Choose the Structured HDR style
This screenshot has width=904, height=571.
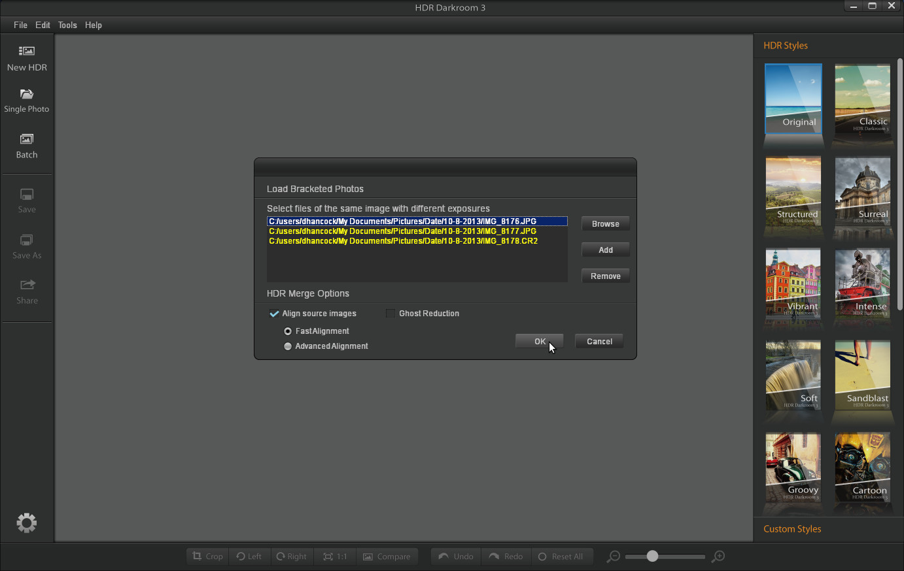[x=793, y=191]
